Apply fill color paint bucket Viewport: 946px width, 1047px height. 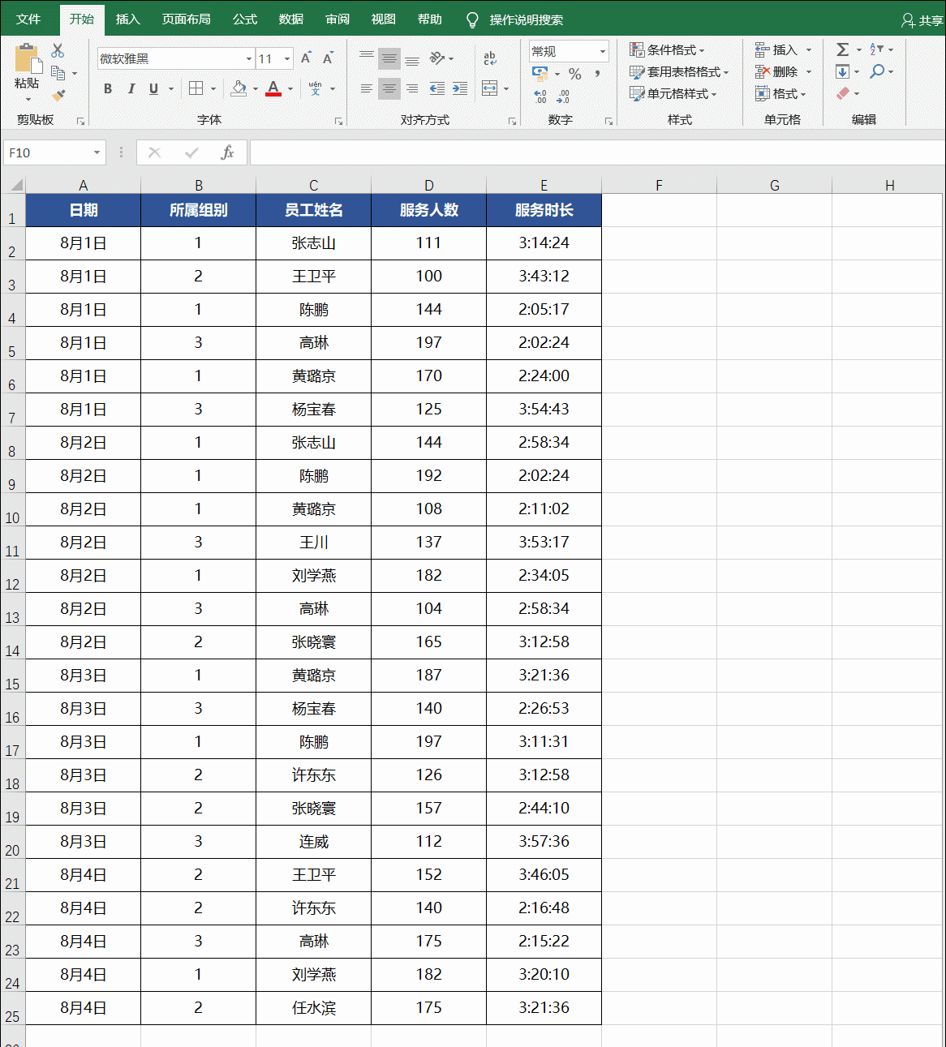pyautogui.click(x=239, y=88)
